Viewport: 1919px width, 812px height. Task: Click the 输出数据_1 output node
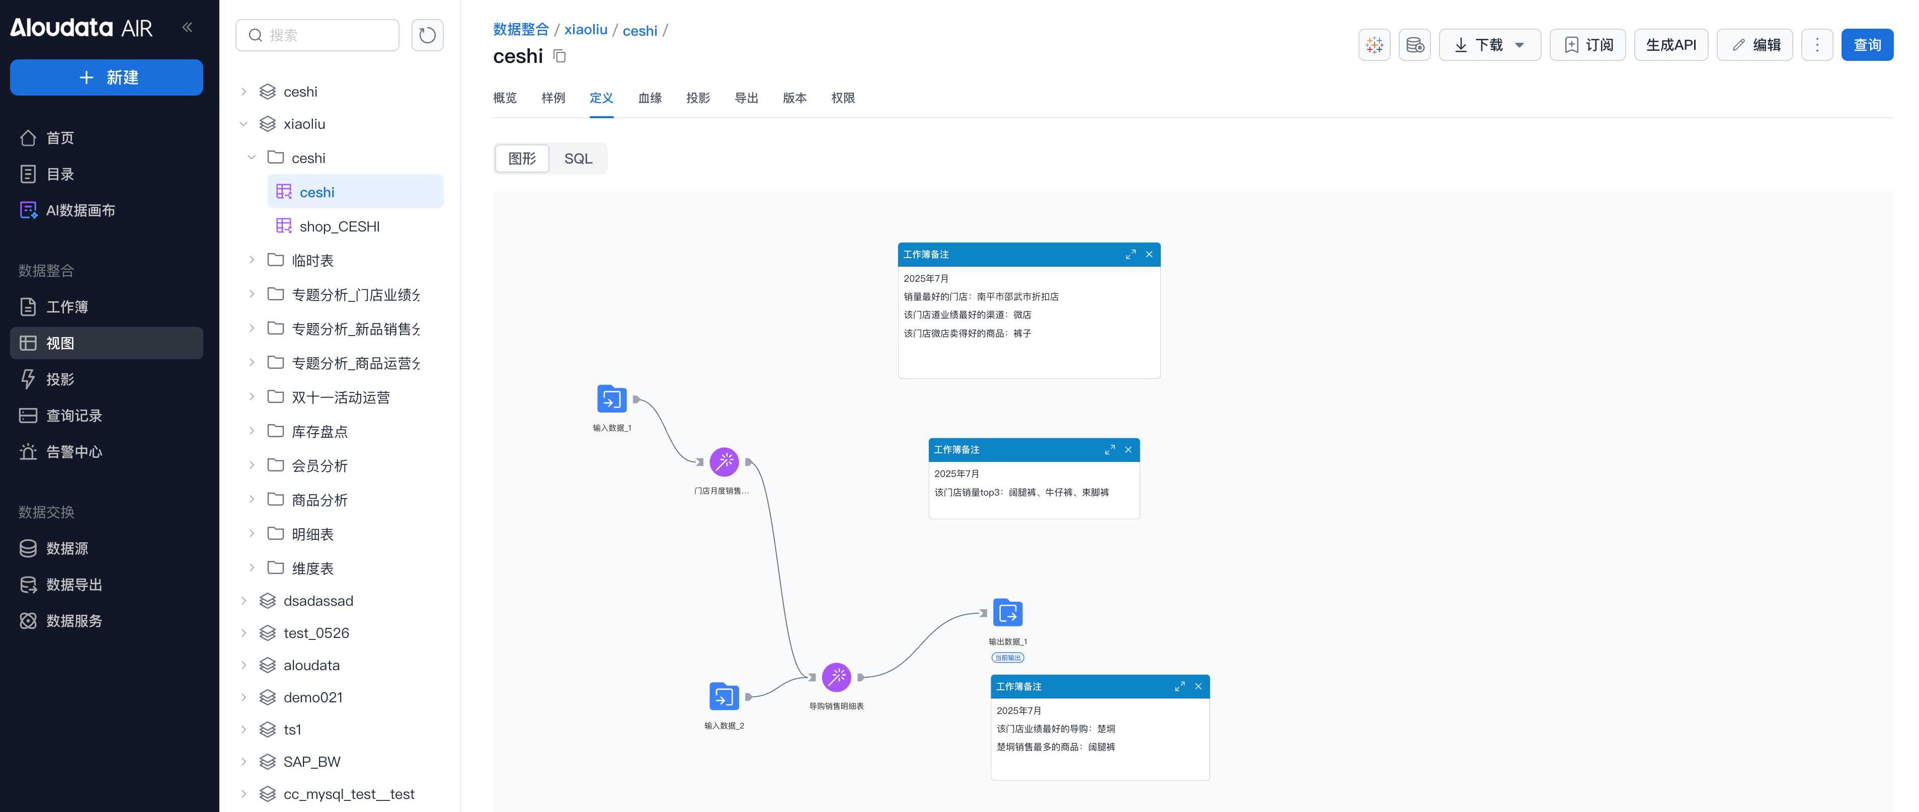point(1007,613)
